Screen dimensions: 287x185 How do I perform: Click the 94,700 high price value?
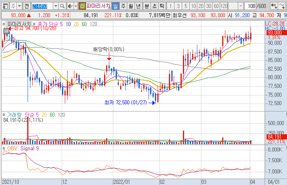(x=267, y=15)
